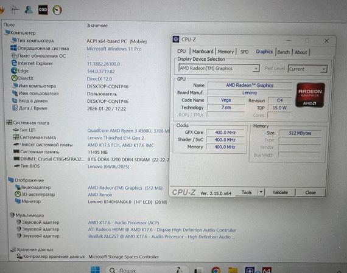Image resolution: width=347 pixels, height=273 pixels.
Task: Click the CPU-Z title bar app icon
Action: pos(176,39)
